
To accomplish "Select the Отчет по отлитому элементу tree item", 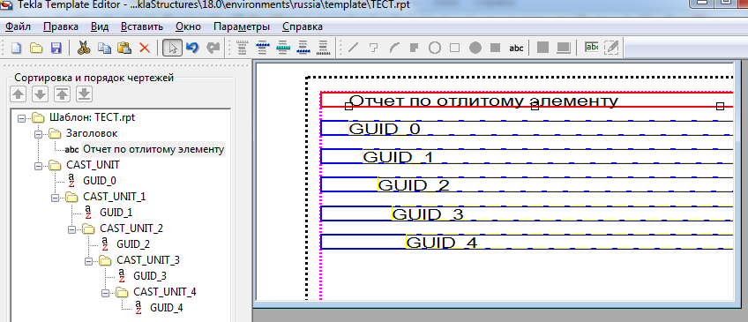I will pyautogui.click(x=153, y=150).
